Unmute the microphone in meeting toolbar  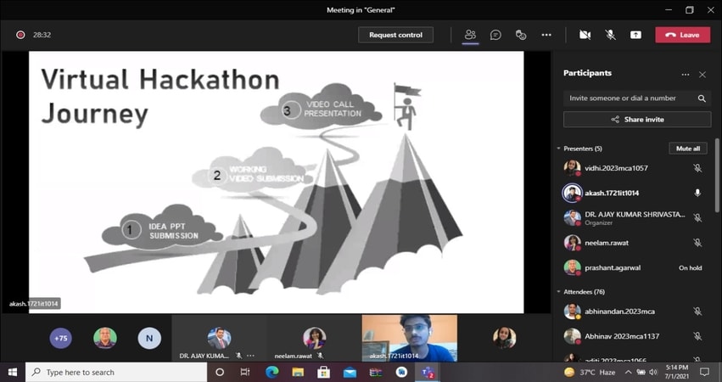(610, 35)
